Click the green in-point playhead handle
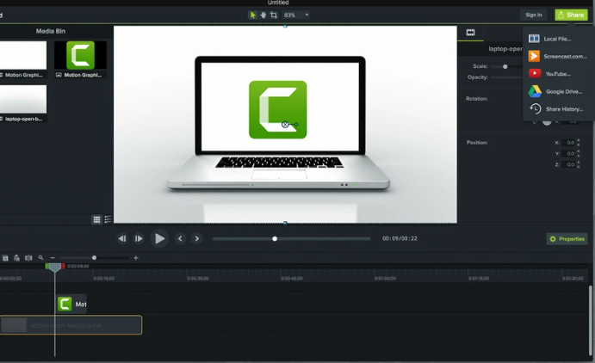The image size is (595, 363). pyautogui.click(x=47, y=267)
